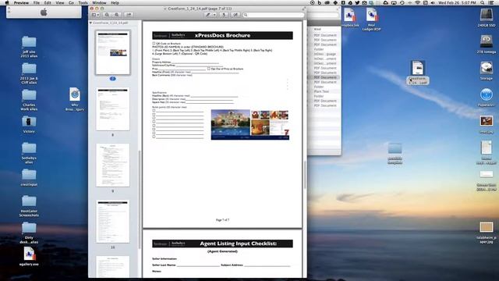499x281 pixels.
Task: Select the page 9 thumbnail in sidebar
Action: [112, 165]
